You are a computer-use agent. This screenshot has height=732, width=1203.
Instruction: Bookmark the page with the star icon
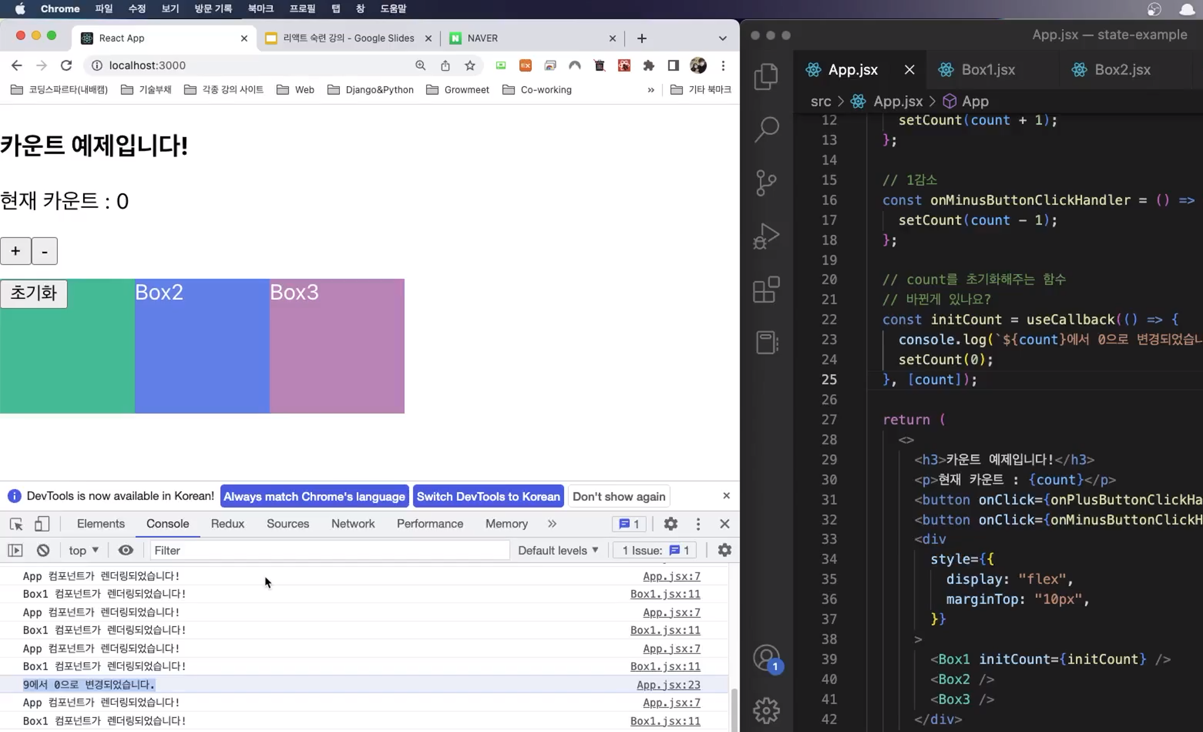click(469, 66)
